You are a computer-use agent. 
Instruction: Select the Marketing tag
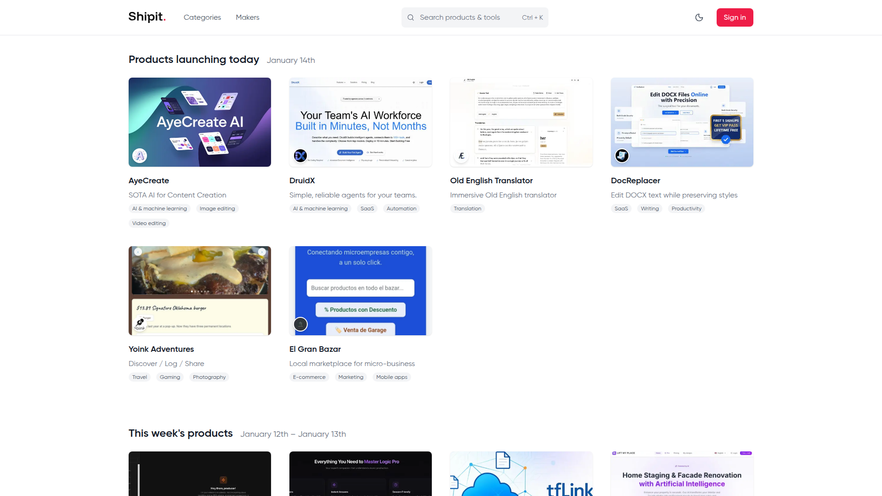tap(351, 377)
